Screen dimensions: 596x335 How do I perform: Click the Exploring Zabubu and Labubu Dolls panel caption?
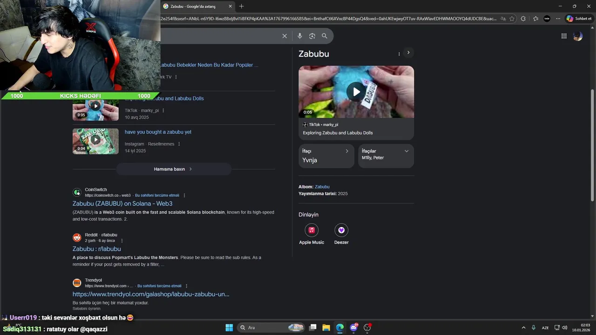tap(338, 133)
